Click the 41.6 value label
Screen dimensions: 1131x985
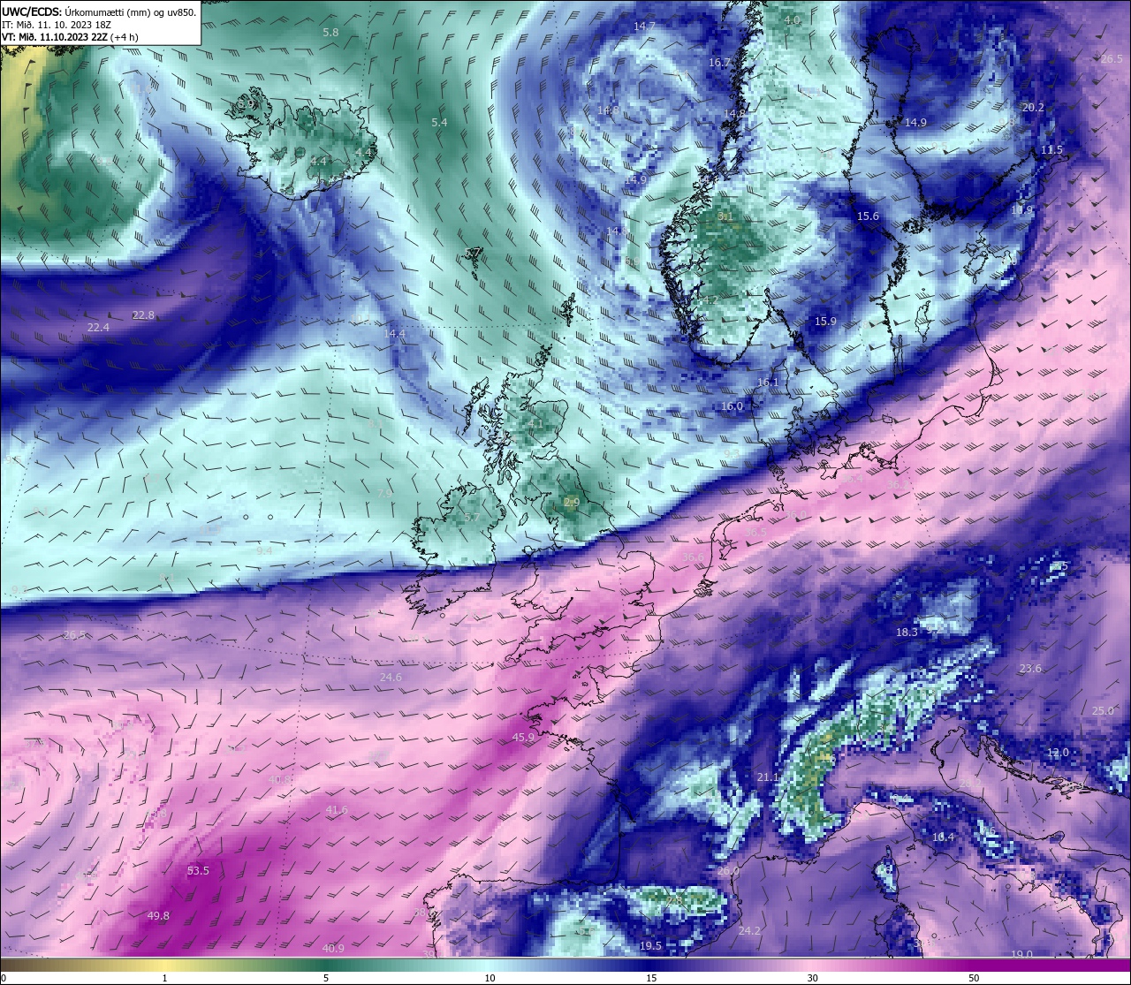click(x=337, y=810)
